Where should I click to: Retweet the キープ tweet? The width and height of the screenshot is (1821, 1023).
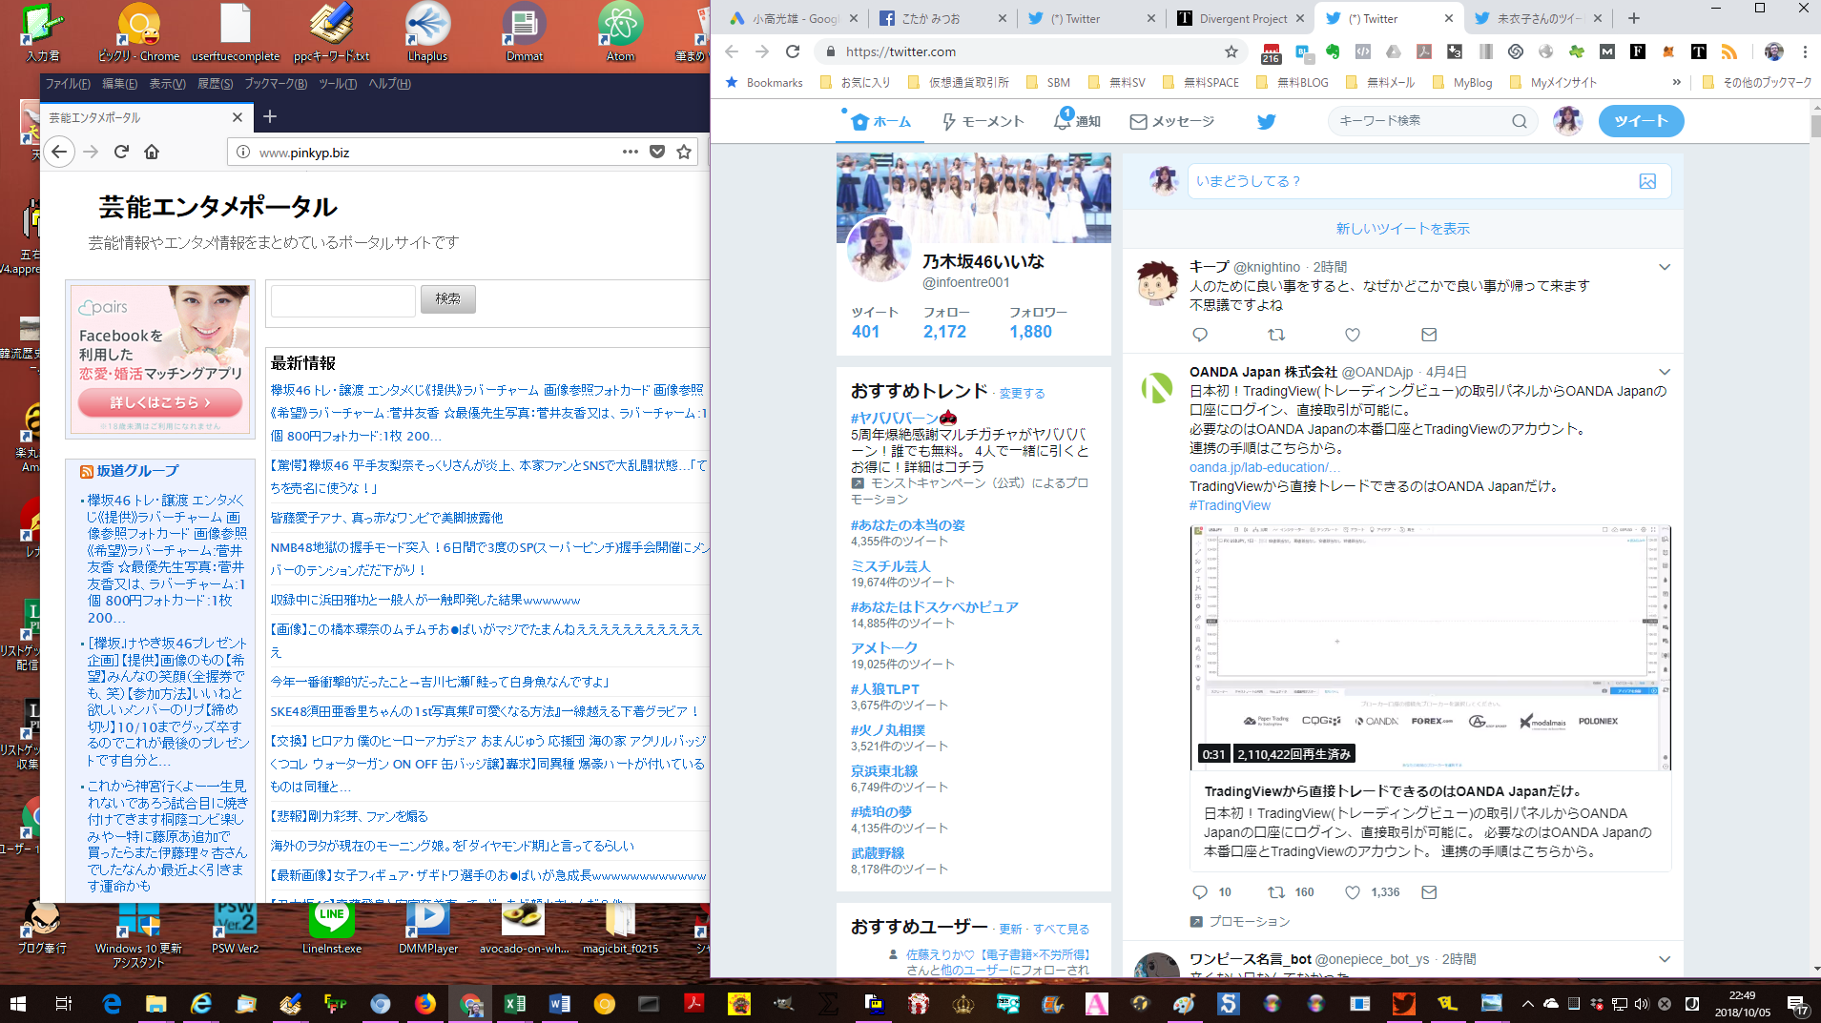click(1275, 335)
